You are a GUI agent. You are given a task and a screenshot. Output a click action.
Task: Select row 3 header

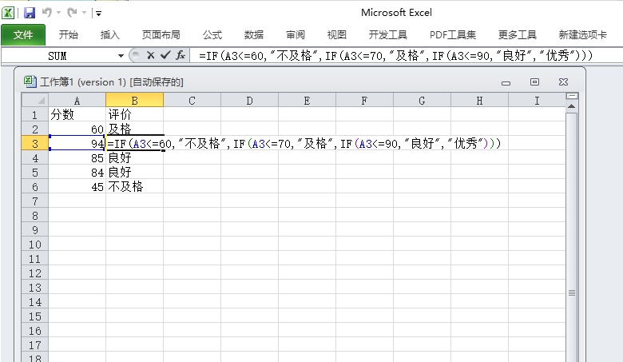(35, 144)
